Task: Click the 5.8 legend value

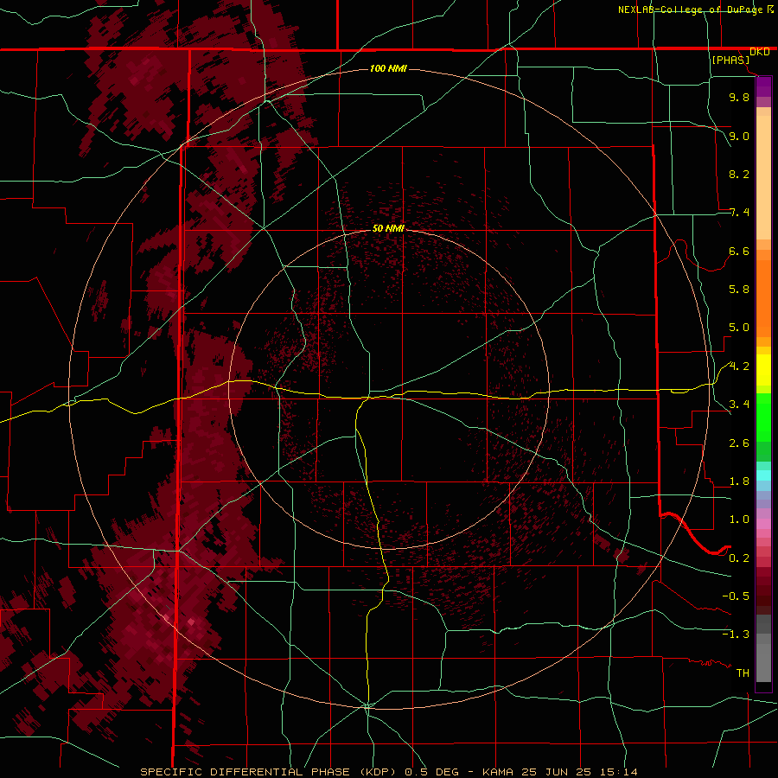Action: click(x=739, y=290)
